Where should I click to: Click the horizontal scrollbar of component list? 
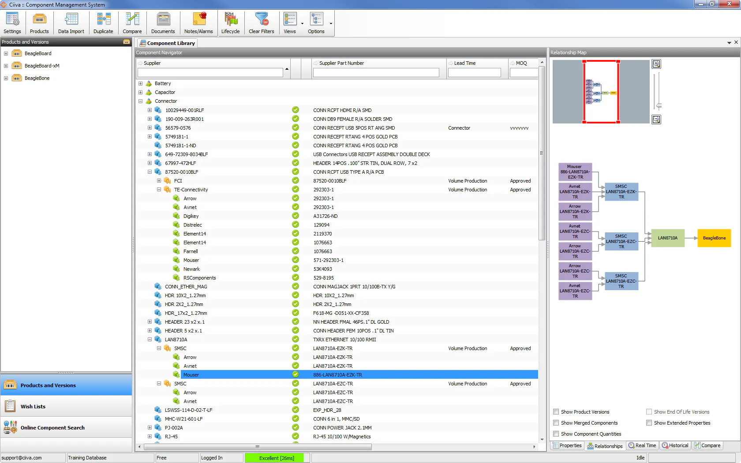tap(258, 447)
